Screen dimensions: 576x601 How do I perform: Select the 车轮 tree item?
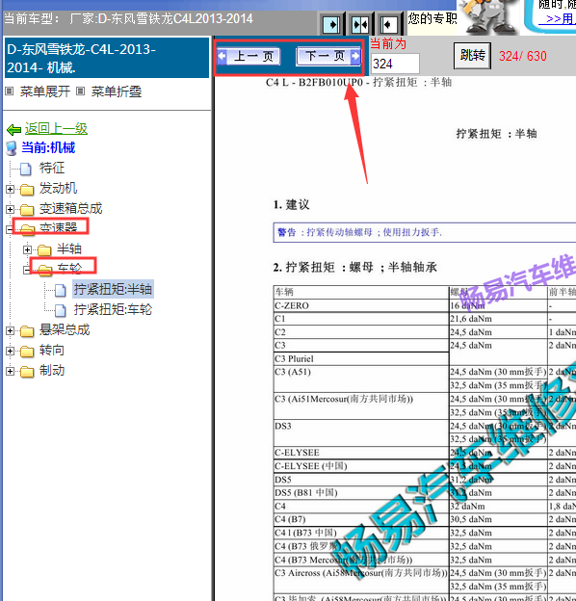click(69, 268)
